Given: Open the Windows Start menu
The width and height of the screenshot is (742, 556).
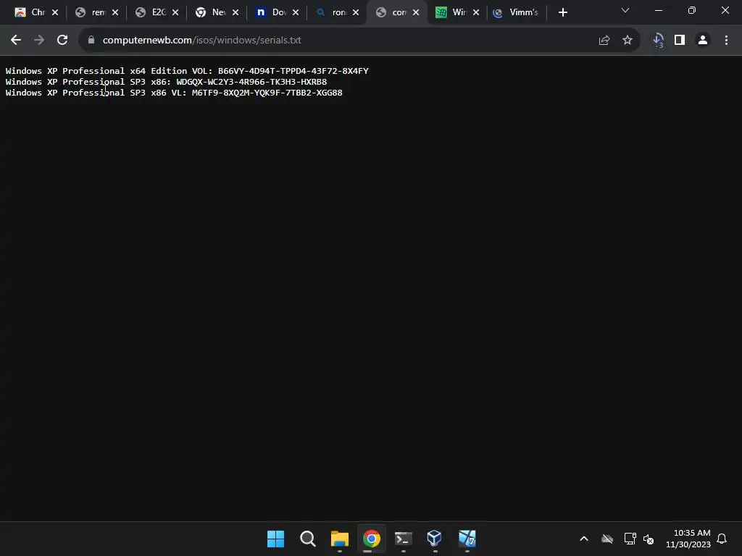Looking at the screenshot, I should pyautogui.click(x=276, y=539).
